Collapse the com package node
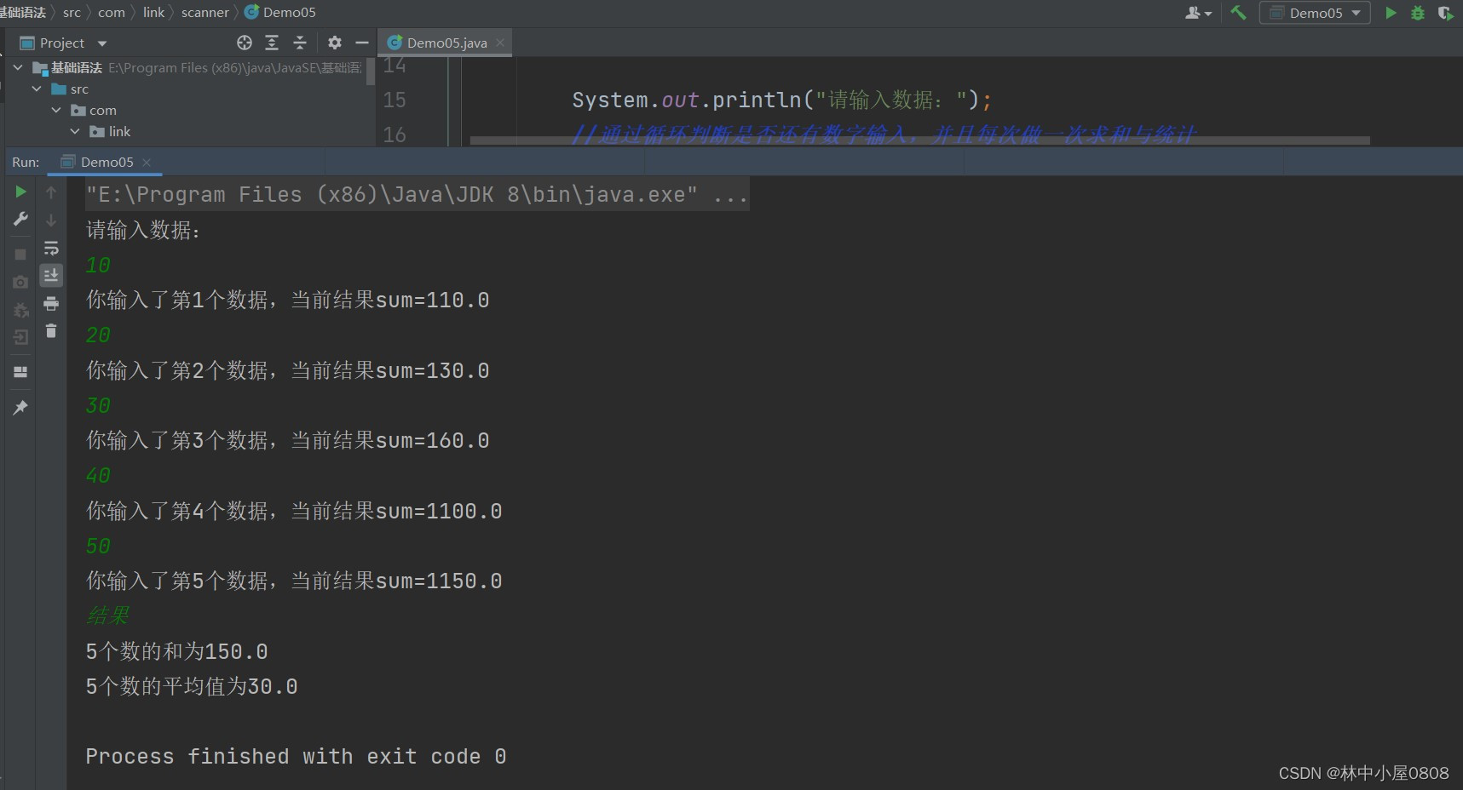The image size is (1463, 790). [x=56, y=110]
